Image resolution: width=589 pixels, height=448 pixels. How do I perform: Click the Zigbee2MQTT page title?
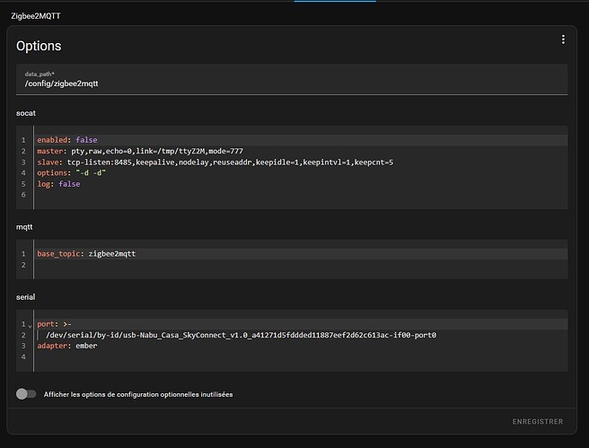click(36, 16)
